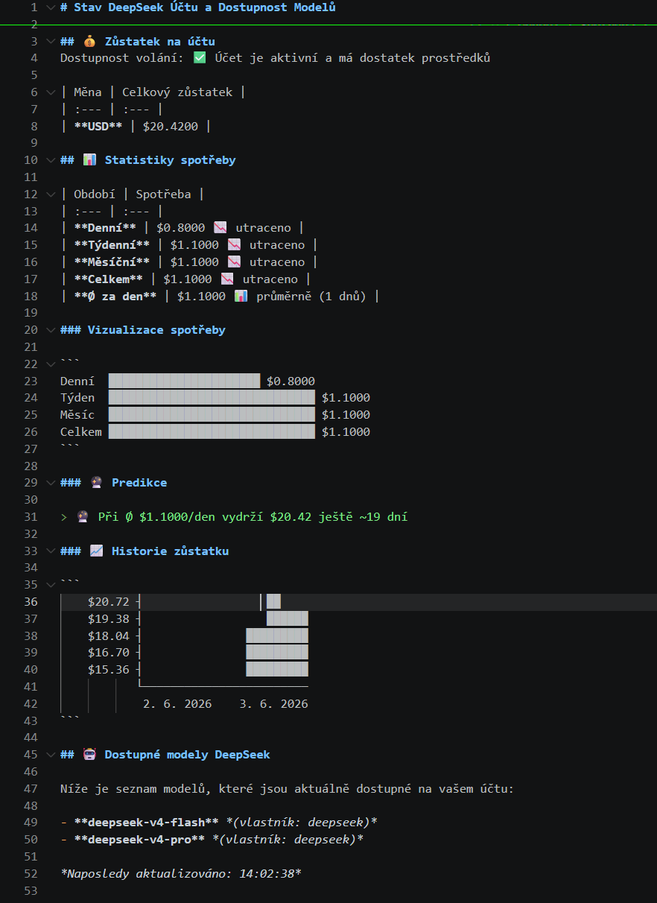Click the 'Níže je seznam modelů' sentence

[288, 789]
